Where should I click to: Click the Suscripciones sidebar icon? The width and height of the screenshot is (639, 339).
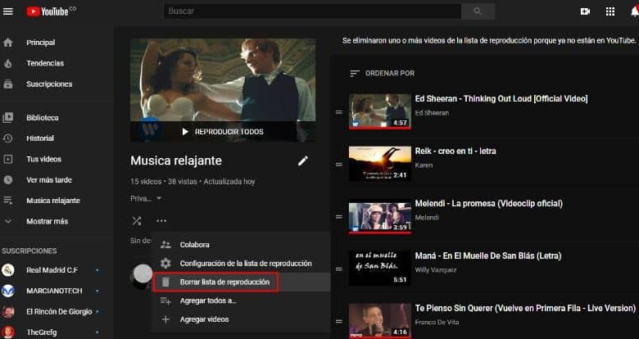pos(7,84)
